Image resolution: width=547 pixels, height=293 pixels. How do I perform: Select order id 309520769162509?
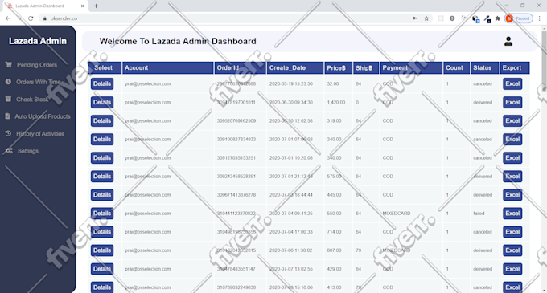click(236, 120)
